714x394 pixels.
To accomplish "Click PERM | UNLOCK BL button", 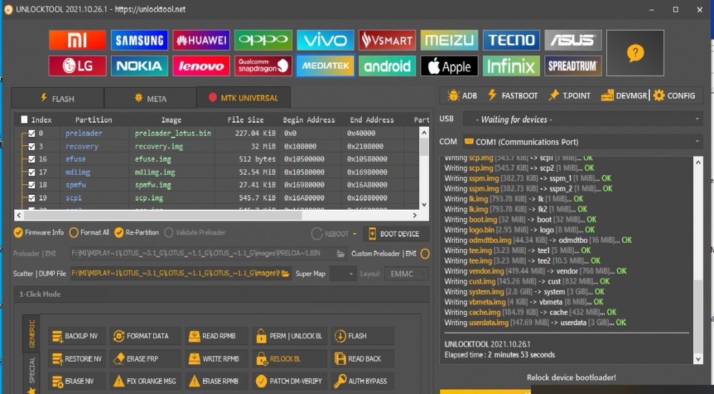I will (x=289, y=336).
